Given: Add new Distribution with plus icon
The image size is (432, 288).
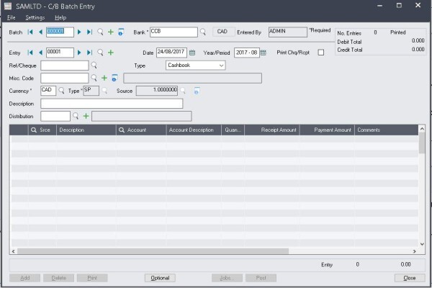Looking at the screenshot, I should 86,116.
